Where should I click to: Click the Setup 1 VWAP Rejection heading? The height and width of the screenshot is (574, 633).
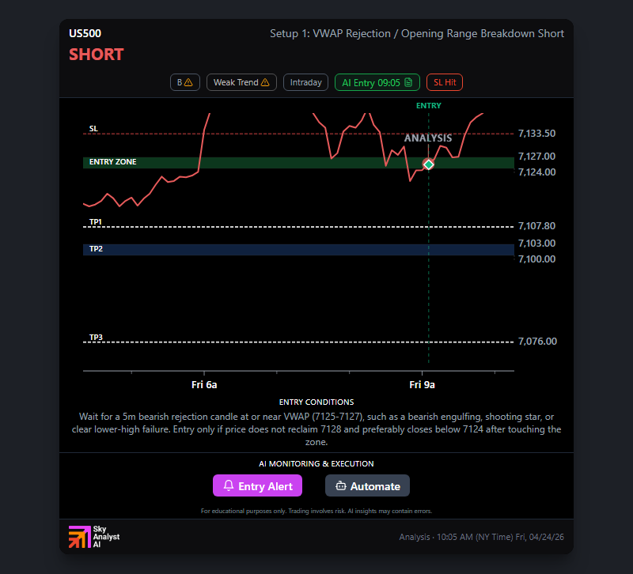(x=417, y=33)
